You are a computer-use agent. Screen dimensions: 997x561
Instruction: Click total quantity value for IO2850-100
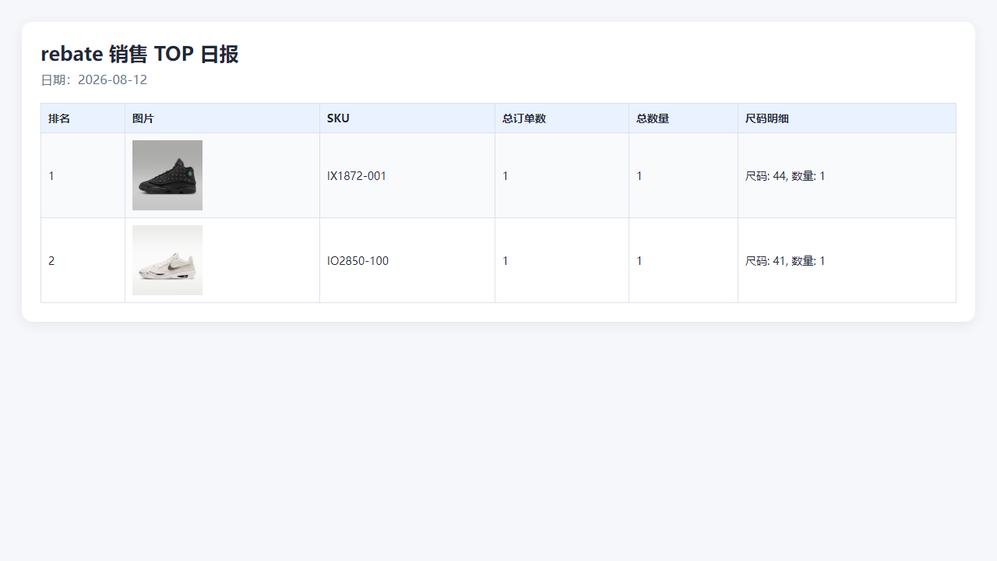coord(639,261)
